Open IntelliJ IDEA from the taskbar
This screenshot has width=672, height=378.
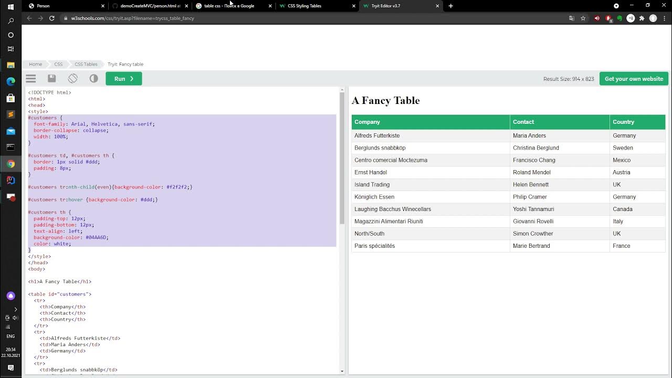(10, 180)
